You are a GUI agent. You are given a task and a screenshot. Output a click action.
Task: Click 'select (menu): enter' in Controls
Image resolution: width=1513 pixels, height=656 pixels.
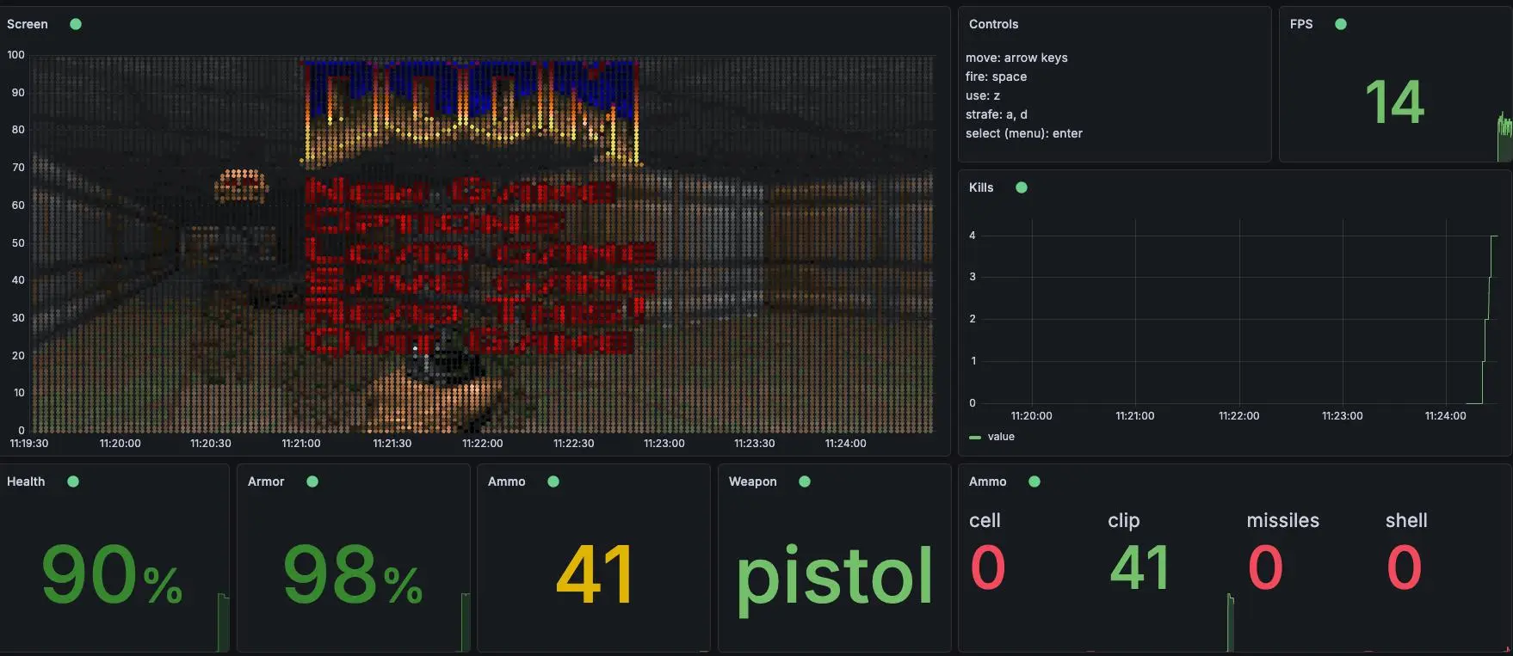point(1024,133)
